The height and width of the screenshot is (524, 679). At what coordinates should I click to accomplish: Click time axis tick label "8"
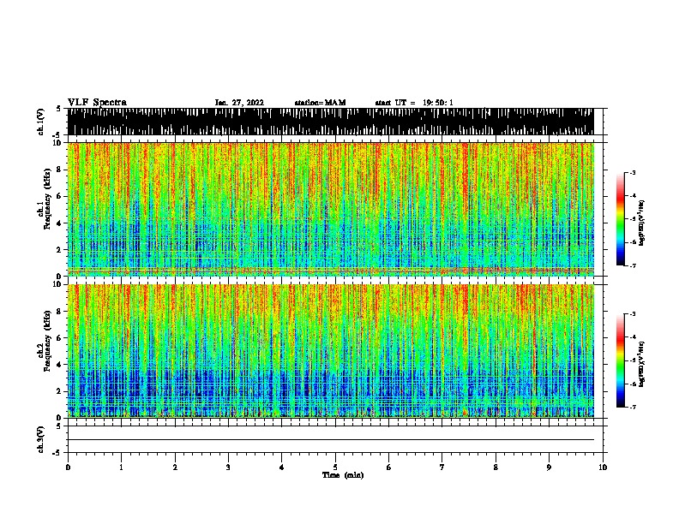click(x=496, y=467)
